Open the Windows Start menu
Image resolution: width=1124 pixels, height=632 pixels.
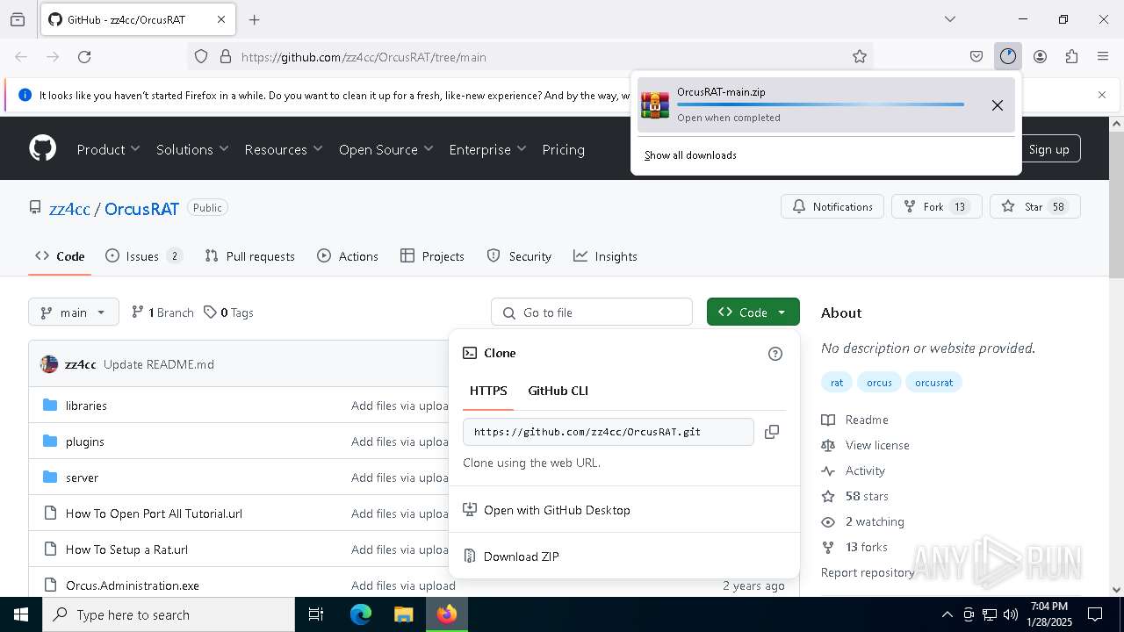tap(21, 614)
